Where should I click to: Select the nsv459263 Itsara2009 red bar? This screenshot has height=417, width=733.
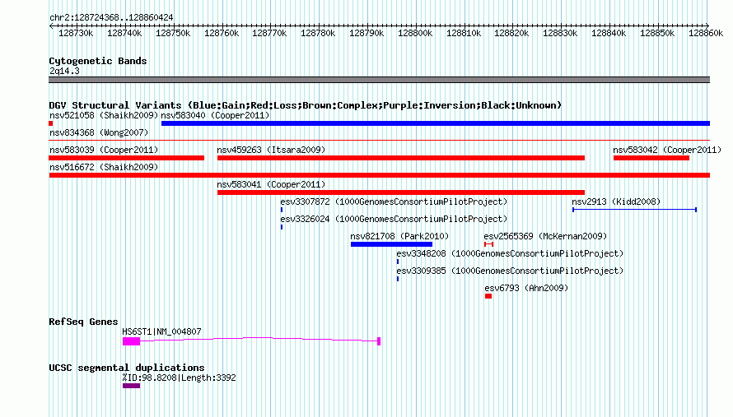pyautogui.click(x=401, y=158)
